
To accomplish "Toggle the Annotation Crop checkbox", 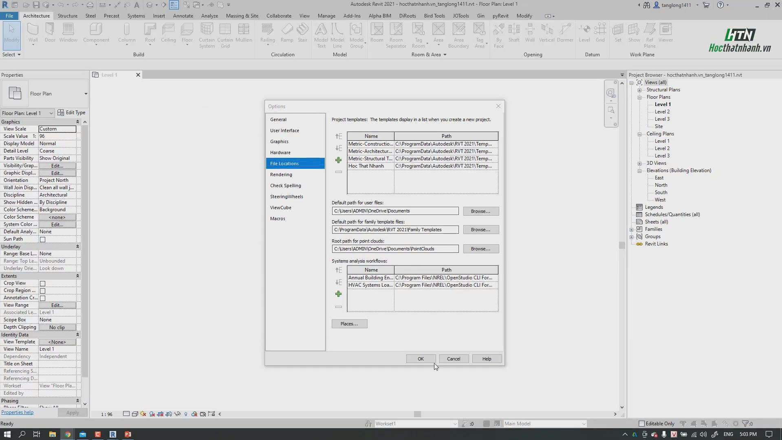I will tap(42, 298).
